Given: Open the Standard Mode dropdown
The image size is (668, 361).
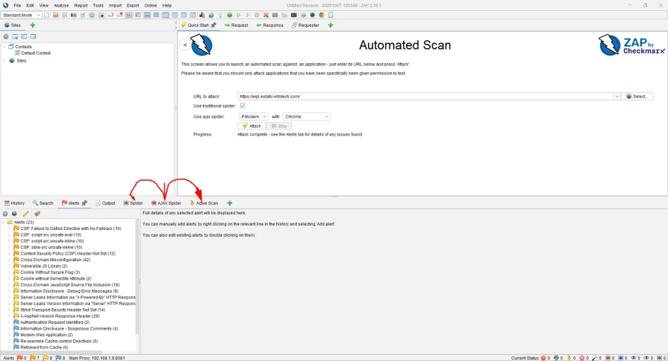Looking at the screenshot, I should 22,14.
